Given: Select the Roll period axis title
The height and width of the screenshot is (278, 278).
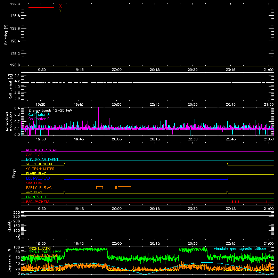Looking at the screenshot, I should pyautogui.click(x=10, y=87).
